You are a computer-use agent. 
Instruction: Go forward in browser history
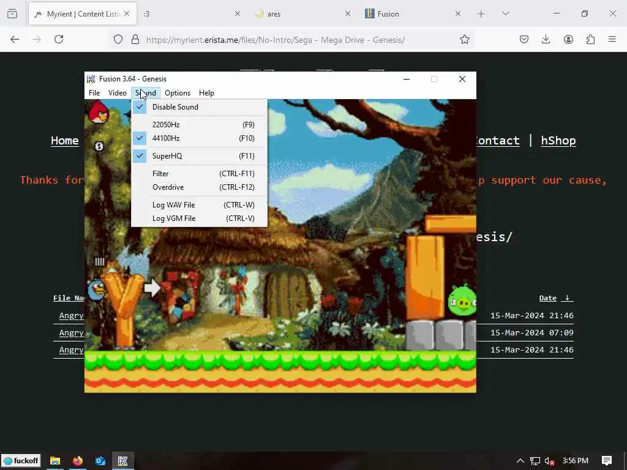coord(37,39)
